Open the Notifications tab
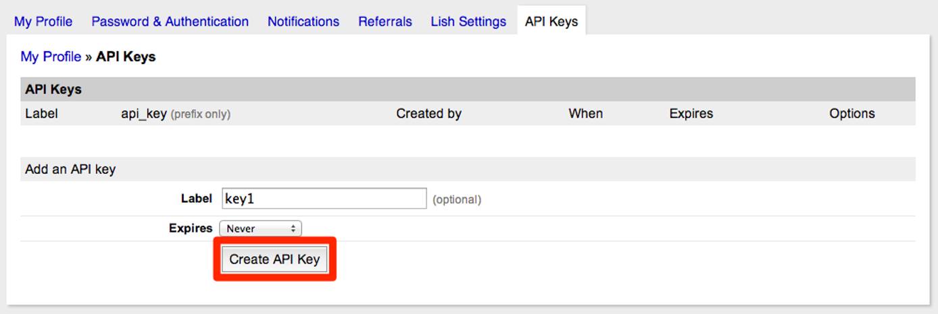Image resolution: width=938 pixels, height=314 pixels. coord(303,22)
